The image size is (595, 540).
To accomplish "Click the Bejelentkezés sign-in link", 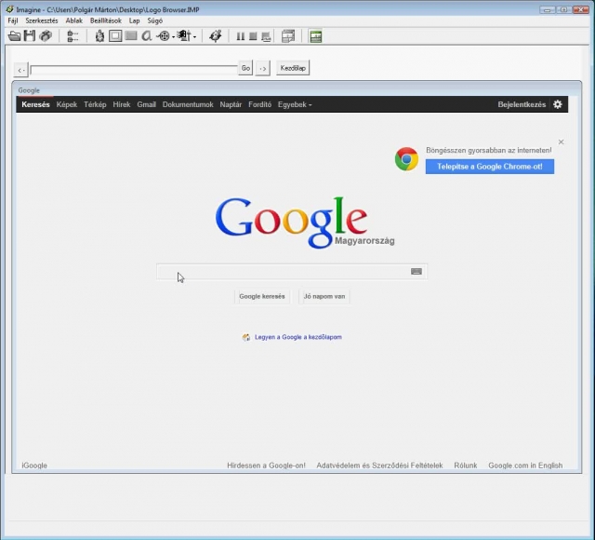I will [522, 104].
